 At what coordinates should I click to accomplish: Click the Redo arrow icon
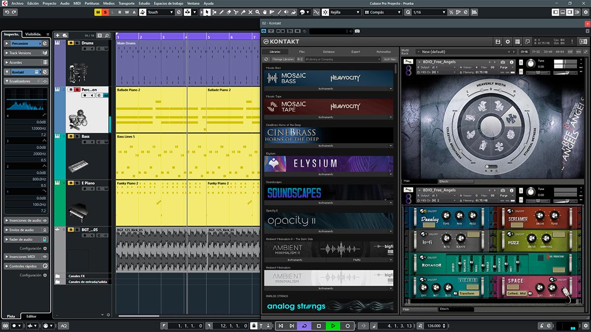click(14, 12)
